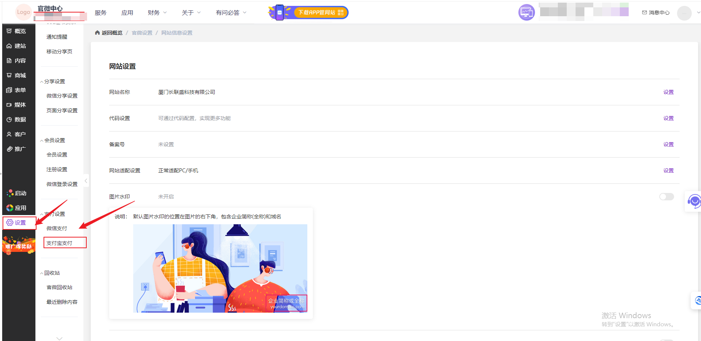The height and width of the screenshot is (341, 701).
Task: Click the 正常适配PC/手机 value
Action: [178, 170]
